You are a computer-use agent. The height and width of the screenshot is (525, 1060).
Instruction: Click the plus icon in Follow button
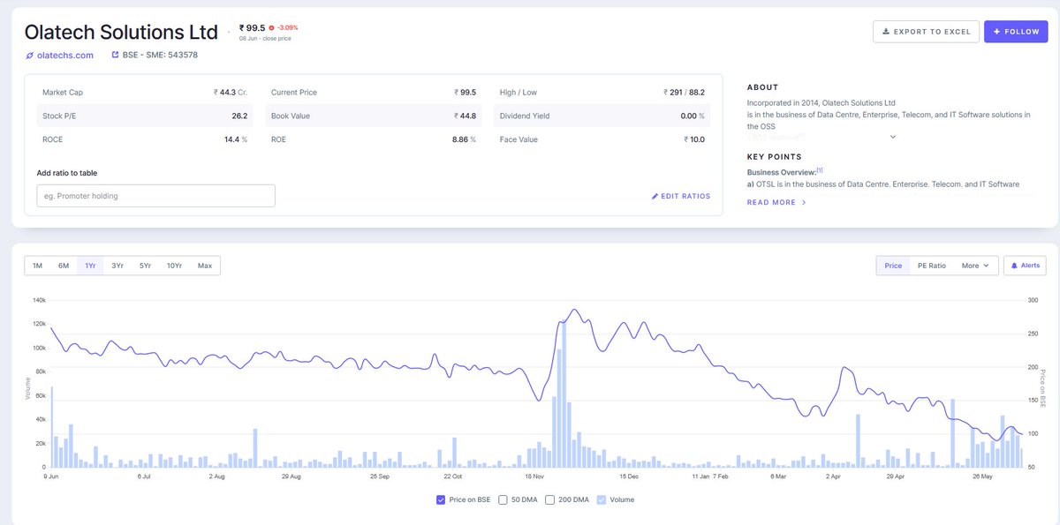[996, 32]
